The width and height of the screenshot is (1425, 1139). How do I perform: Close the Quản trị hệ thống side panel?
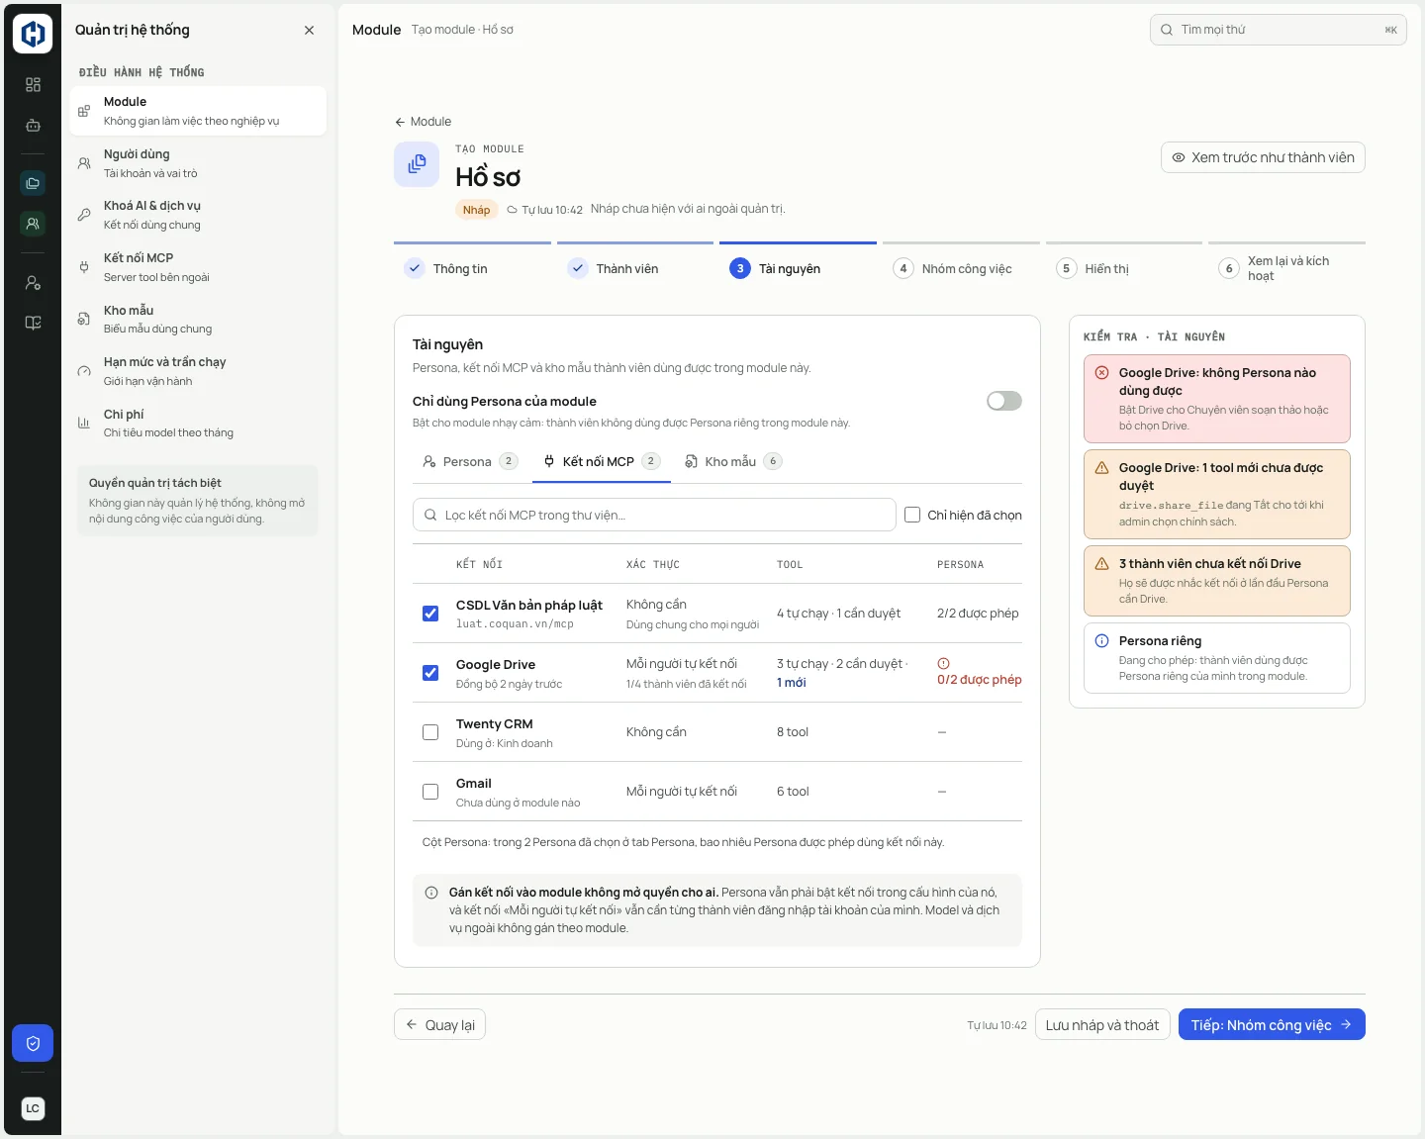310,31
